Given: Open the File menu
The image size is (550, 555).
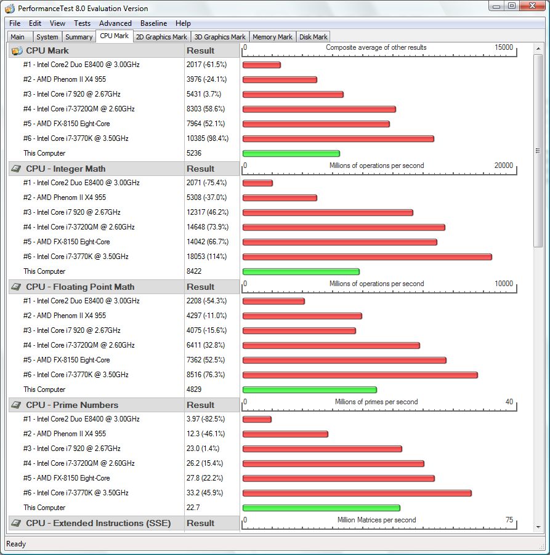Looking at the screenshot, I should coord(15,23).
